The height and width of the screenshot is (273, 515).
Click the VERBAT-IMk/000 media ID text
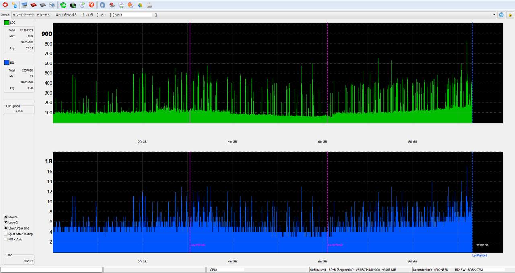368,270
